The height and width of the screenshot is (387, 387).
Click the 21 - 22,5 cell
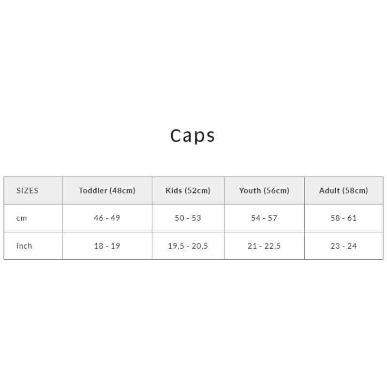[x=264, y=246]
